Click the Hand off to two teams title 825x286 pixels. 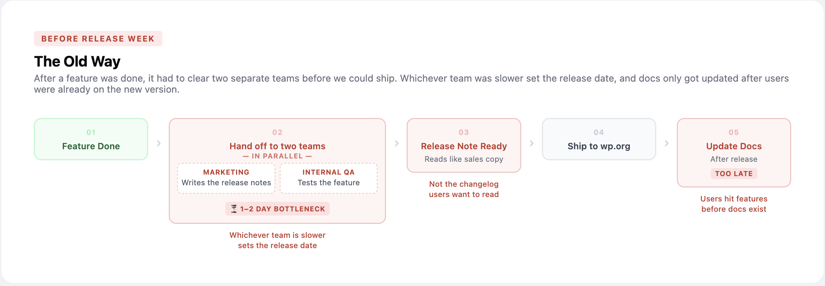(x=277, y=146)
